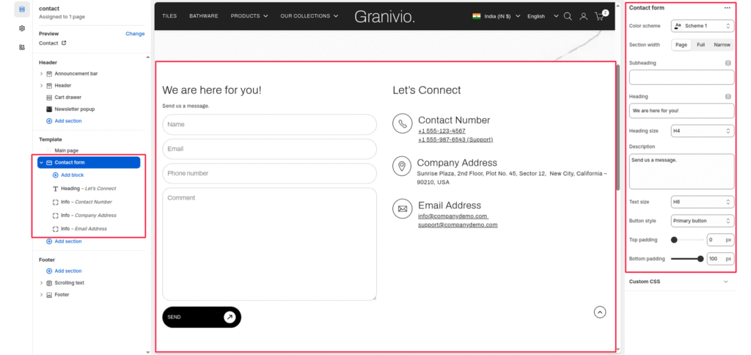Screen dimensions: 751x355
Task: Click the Change preview link
Action: click(x=135, y=34)
